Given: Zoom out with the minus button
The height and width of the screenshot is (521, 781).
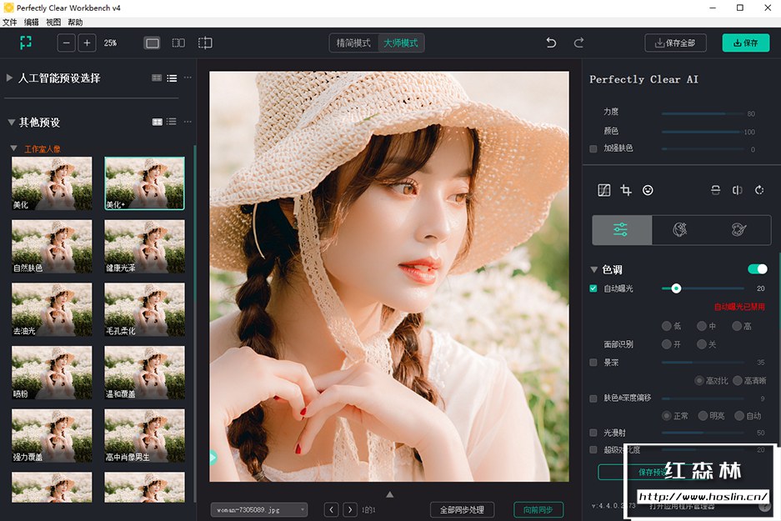Looking at the screenshot, I should 66,43.
